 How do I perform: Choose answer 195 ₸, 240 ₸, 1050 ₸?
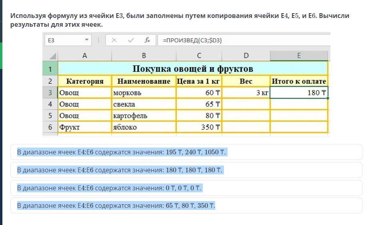[x=186, y=152]
